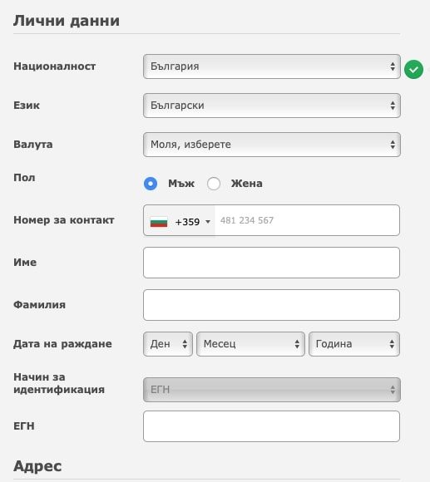Click the Фамилия text field

tap(271, 305)
